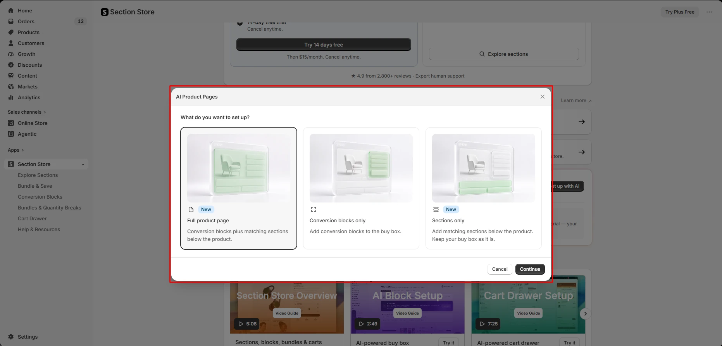722x346 pixels.
Task: Open Conversion Blocks in sidebar
Action: (40, 197)
